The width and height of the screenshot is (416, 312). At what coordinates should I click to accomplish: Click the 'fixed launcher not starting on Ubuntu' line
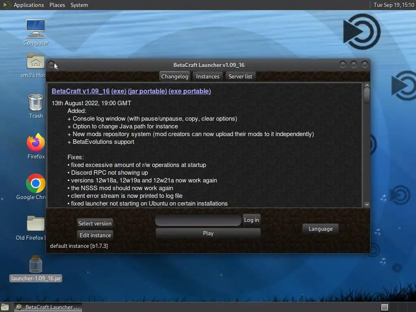coord(147,203)
